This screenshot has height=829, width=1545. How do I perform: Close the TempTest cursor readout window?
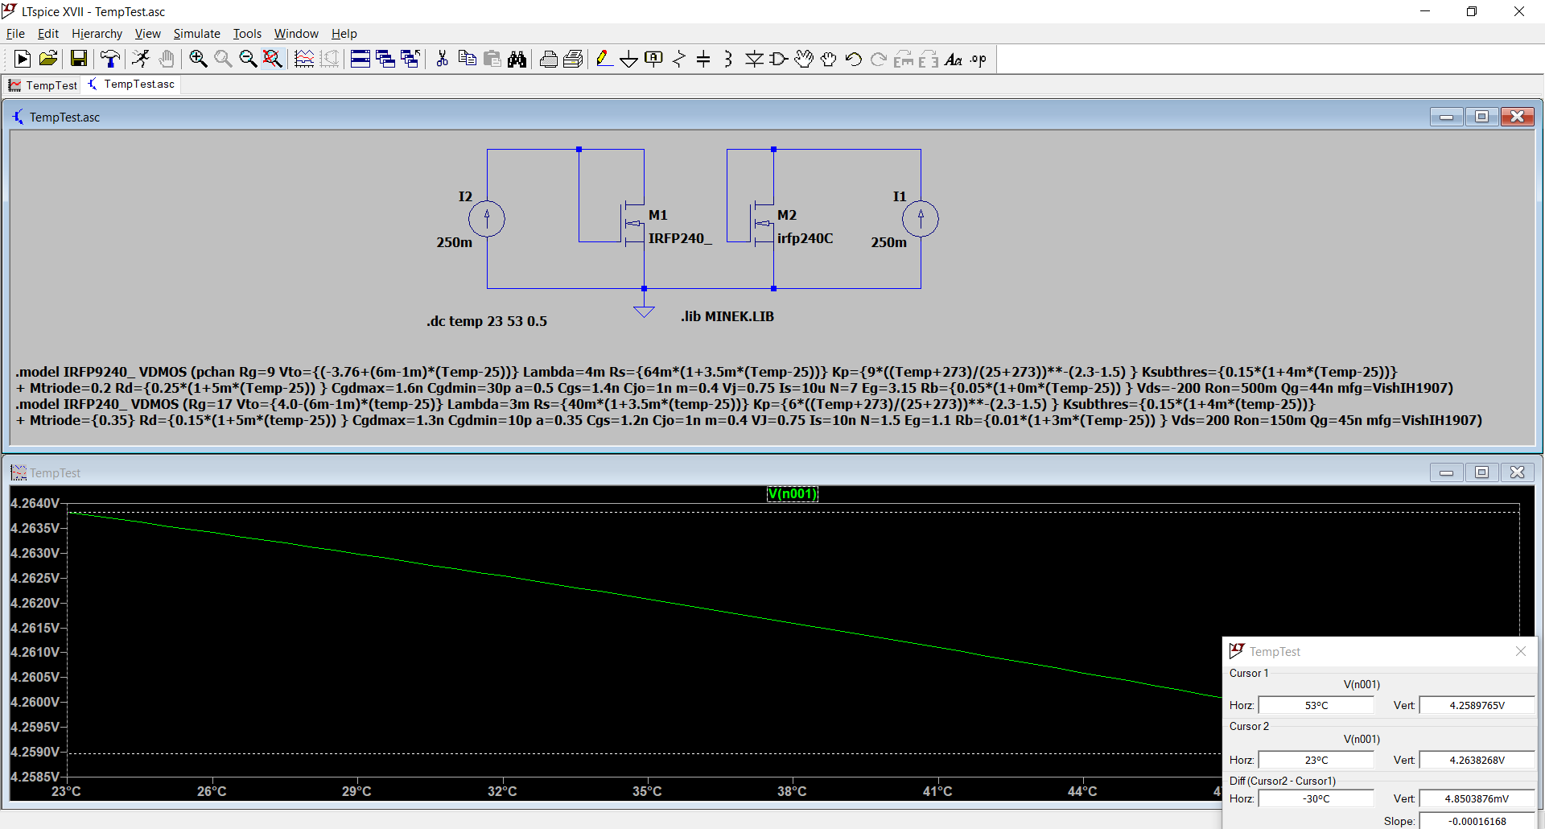[x=1520, y=651]
